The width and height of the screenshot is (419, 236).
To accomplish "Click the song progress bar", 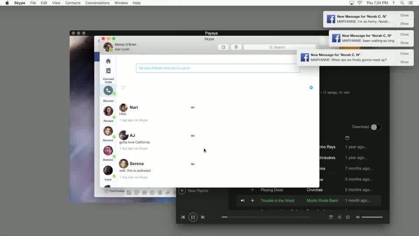I will pyautogui.click(x=266, y=217).
